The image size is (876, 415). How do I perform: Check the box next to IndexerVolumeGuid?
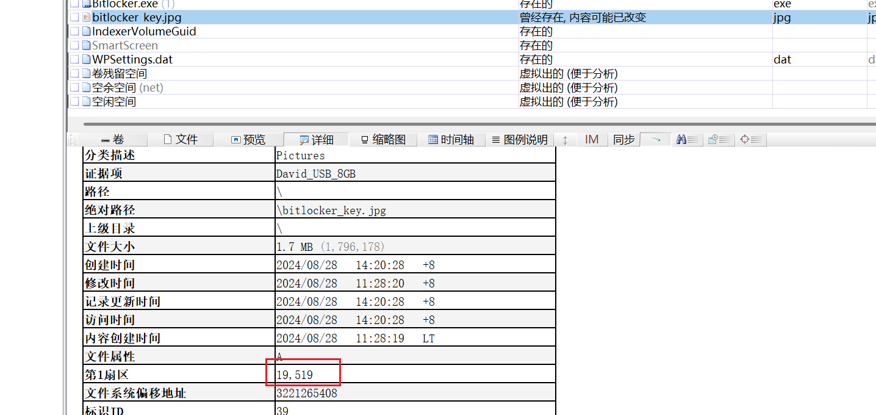[74, 32]
